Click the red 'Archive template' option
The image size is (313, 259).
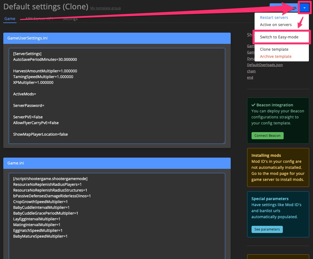276,56
